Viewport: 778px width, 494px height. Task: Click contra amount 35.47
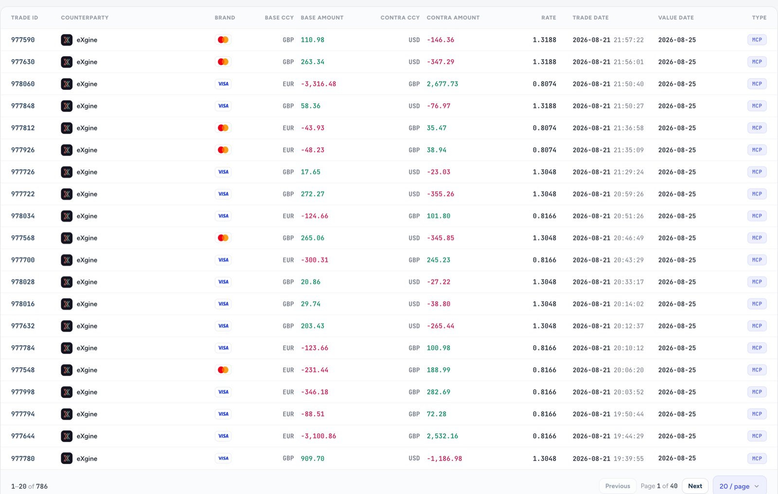pyautogui.click(x=437, y=128)
